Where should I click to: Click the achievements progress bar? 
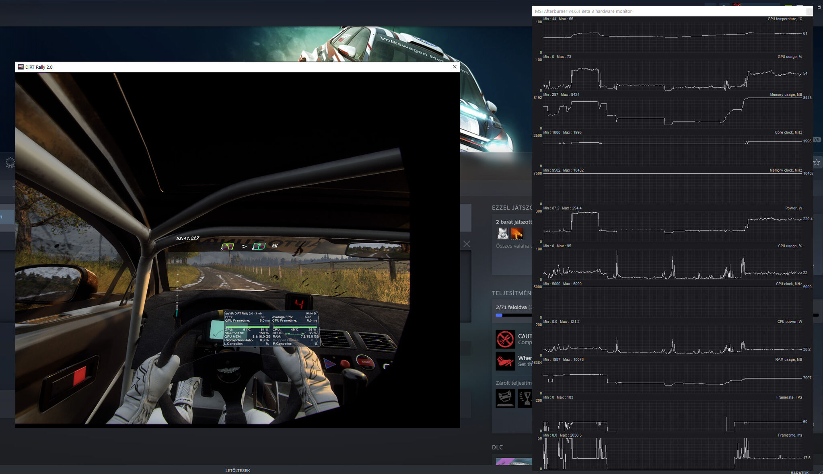(x=514, y=315)
